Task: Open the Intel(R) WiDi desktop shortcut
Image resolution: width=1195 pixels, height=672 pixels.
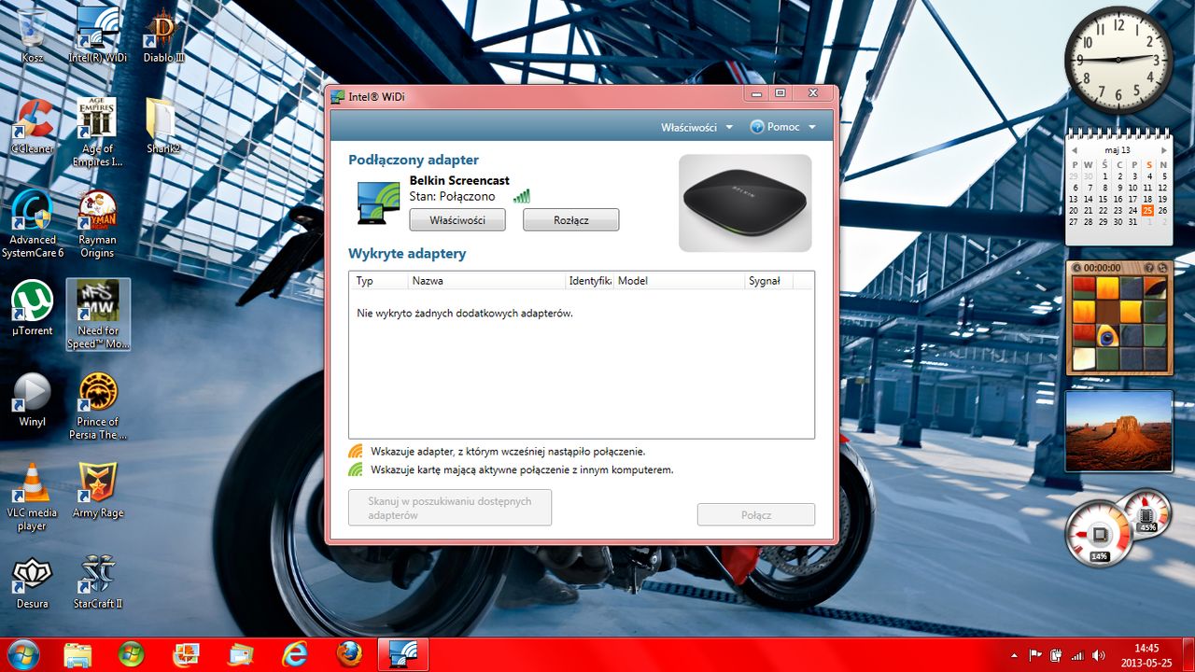Action: click(97, 35)
